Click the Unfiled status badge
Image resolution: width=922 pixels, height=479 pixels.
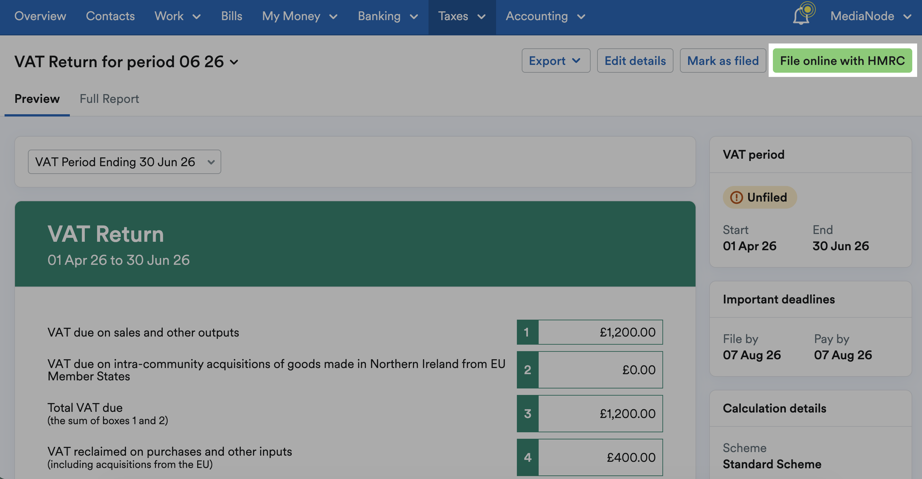click(760, 197)
